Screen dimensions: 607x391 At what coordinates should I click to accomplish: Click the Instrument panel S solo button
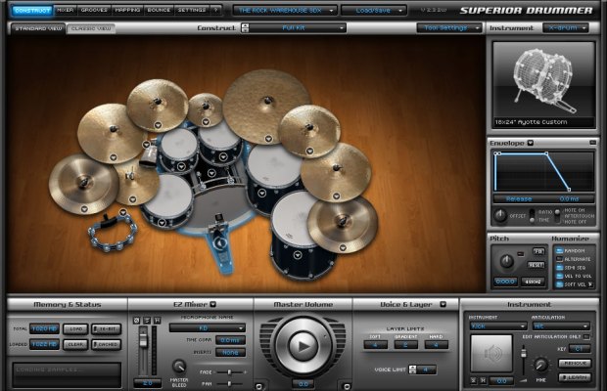coord(474,380)
